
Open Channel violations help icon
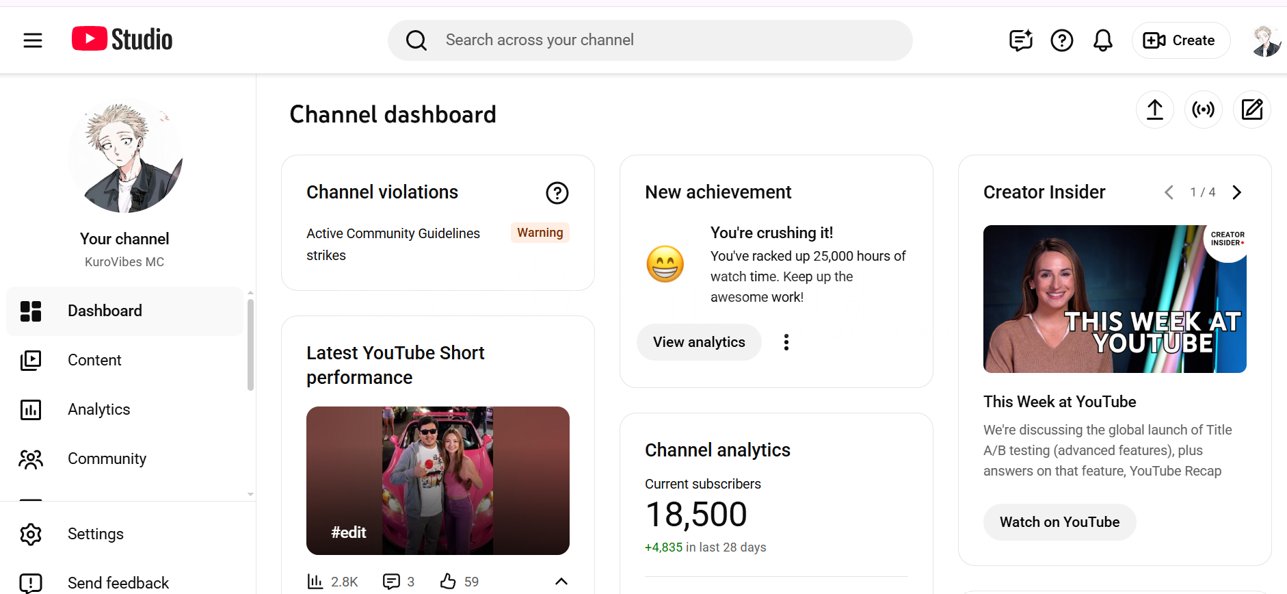pyautogui.click(x=557, y=193)
